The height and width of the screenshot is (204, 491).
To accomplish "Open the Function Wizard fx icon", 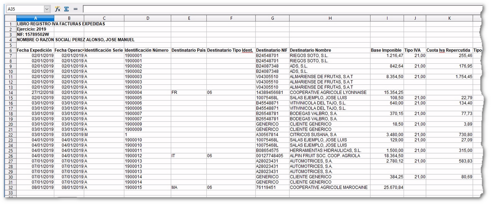I will (57, 9).
